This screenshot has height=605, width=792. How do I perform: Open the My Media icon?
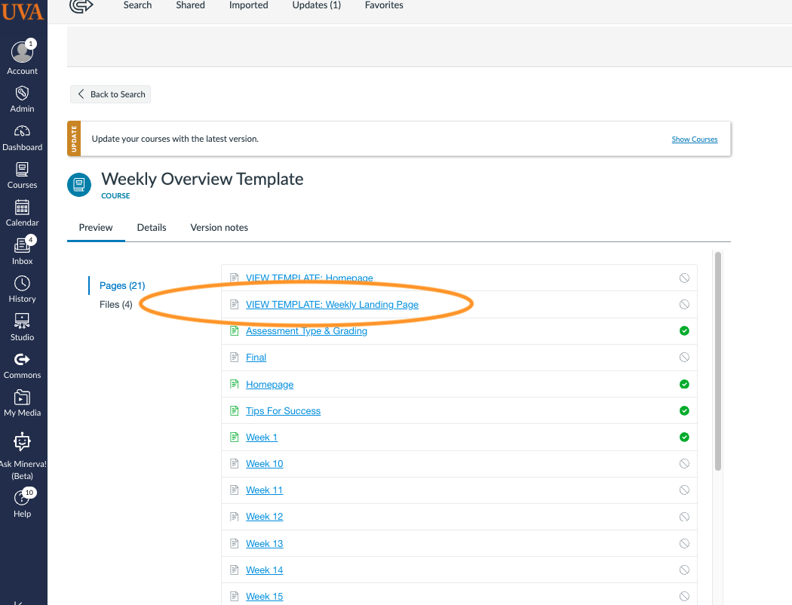[x=22, y=398]
